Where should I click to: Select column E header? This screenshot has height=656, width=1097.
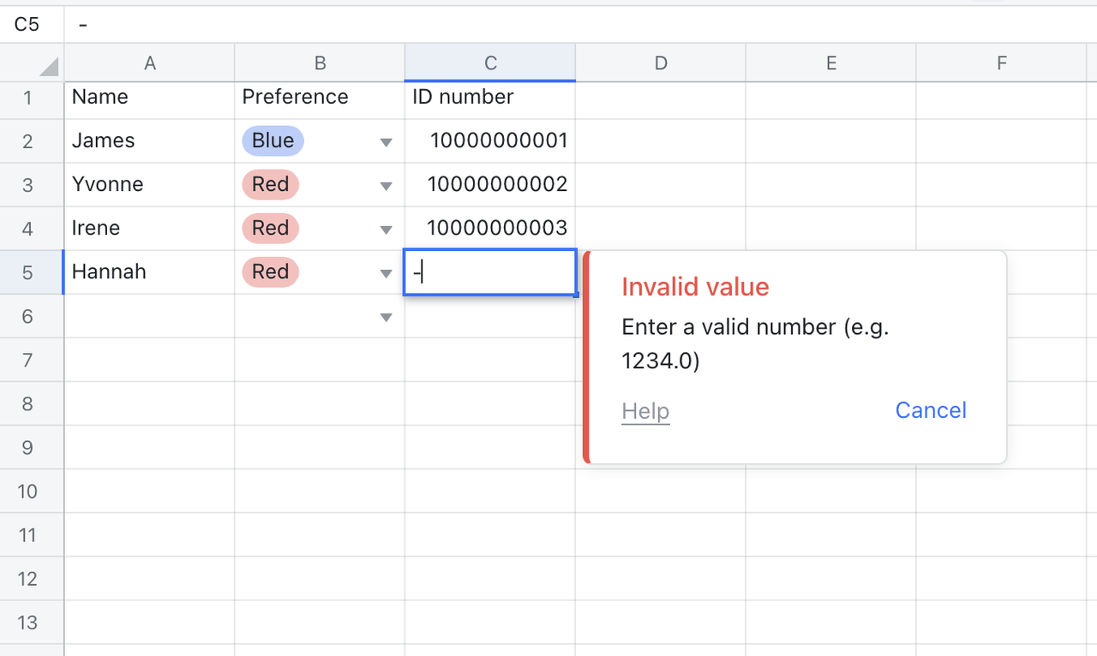[x=830, y=63]
